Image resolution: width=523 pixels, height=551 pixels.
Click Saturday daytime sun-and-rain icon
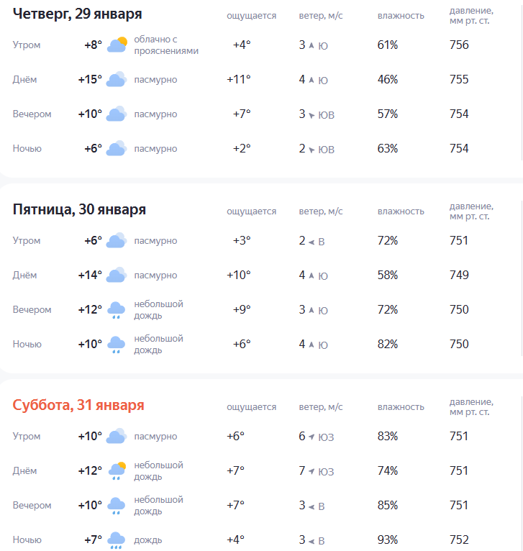(x=117, y=471)
